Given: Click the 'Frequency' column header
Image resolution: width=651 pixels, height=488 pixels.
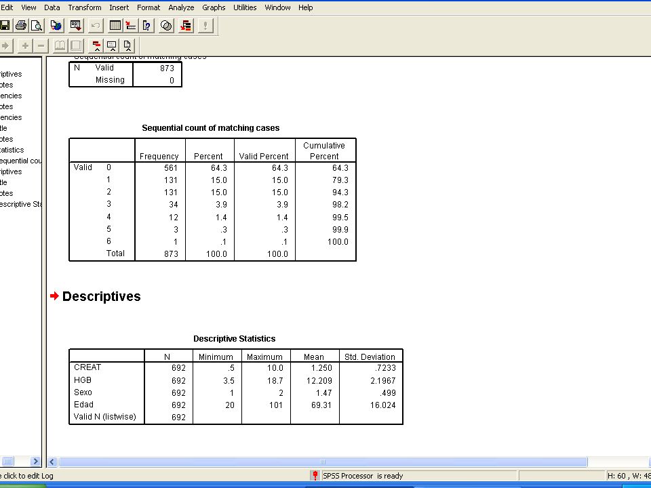Looking at the screenshot, I should click(159, 156).
